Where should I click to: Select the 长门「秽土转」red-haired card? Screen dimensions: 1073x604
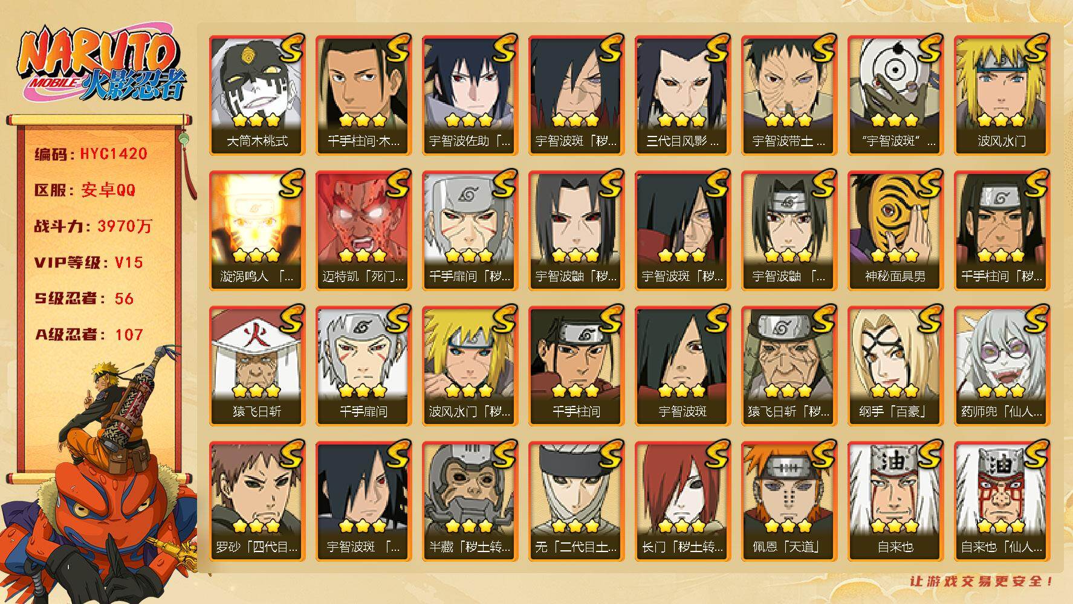click(x=682, y=501)
